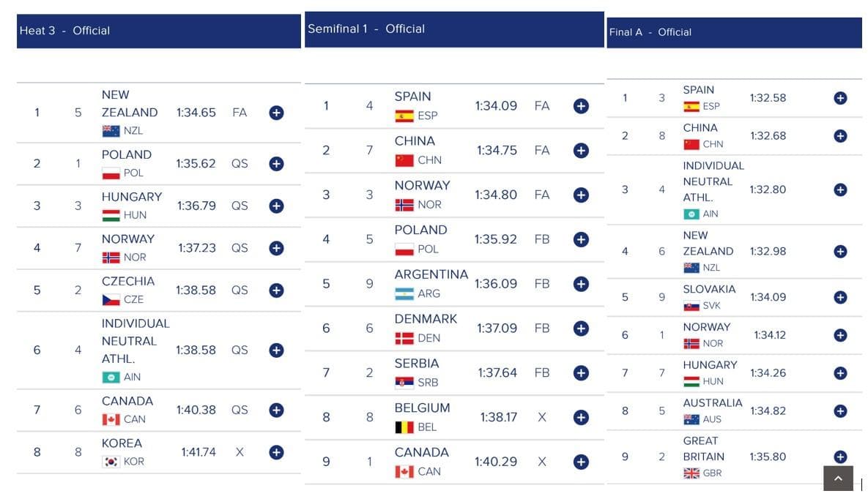Click plus icon for Canada in Semifinal 1

(x=581, y=462)
